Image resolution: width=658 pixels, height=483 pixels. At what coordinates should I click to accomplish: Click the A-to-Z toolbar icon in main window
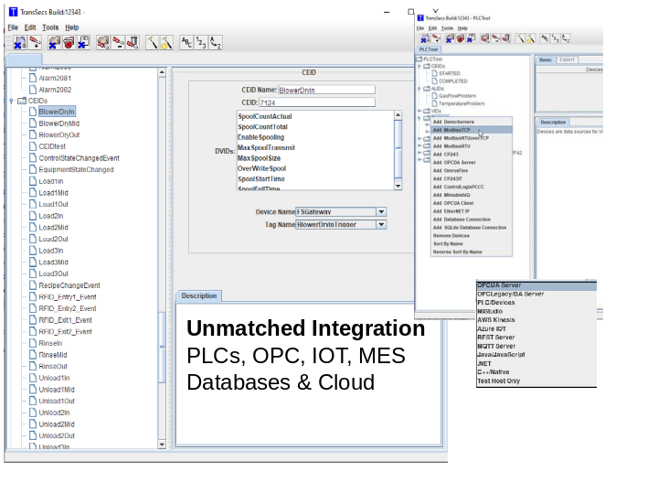click(x=215, y=43)
